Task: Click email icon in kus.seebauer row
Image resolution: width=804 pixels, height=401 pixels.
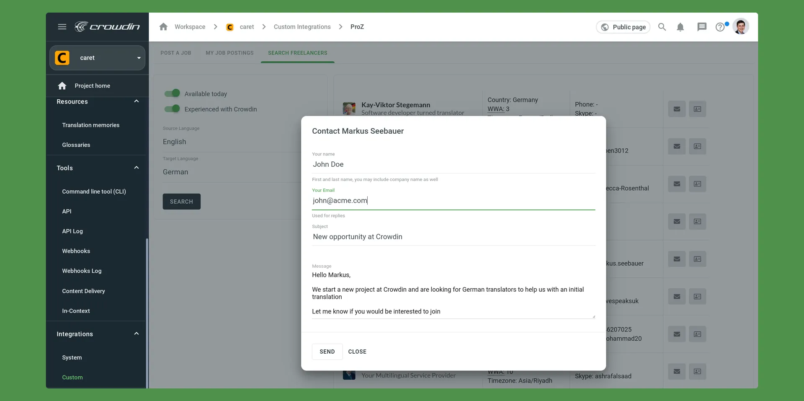Action: coord(677,259)
